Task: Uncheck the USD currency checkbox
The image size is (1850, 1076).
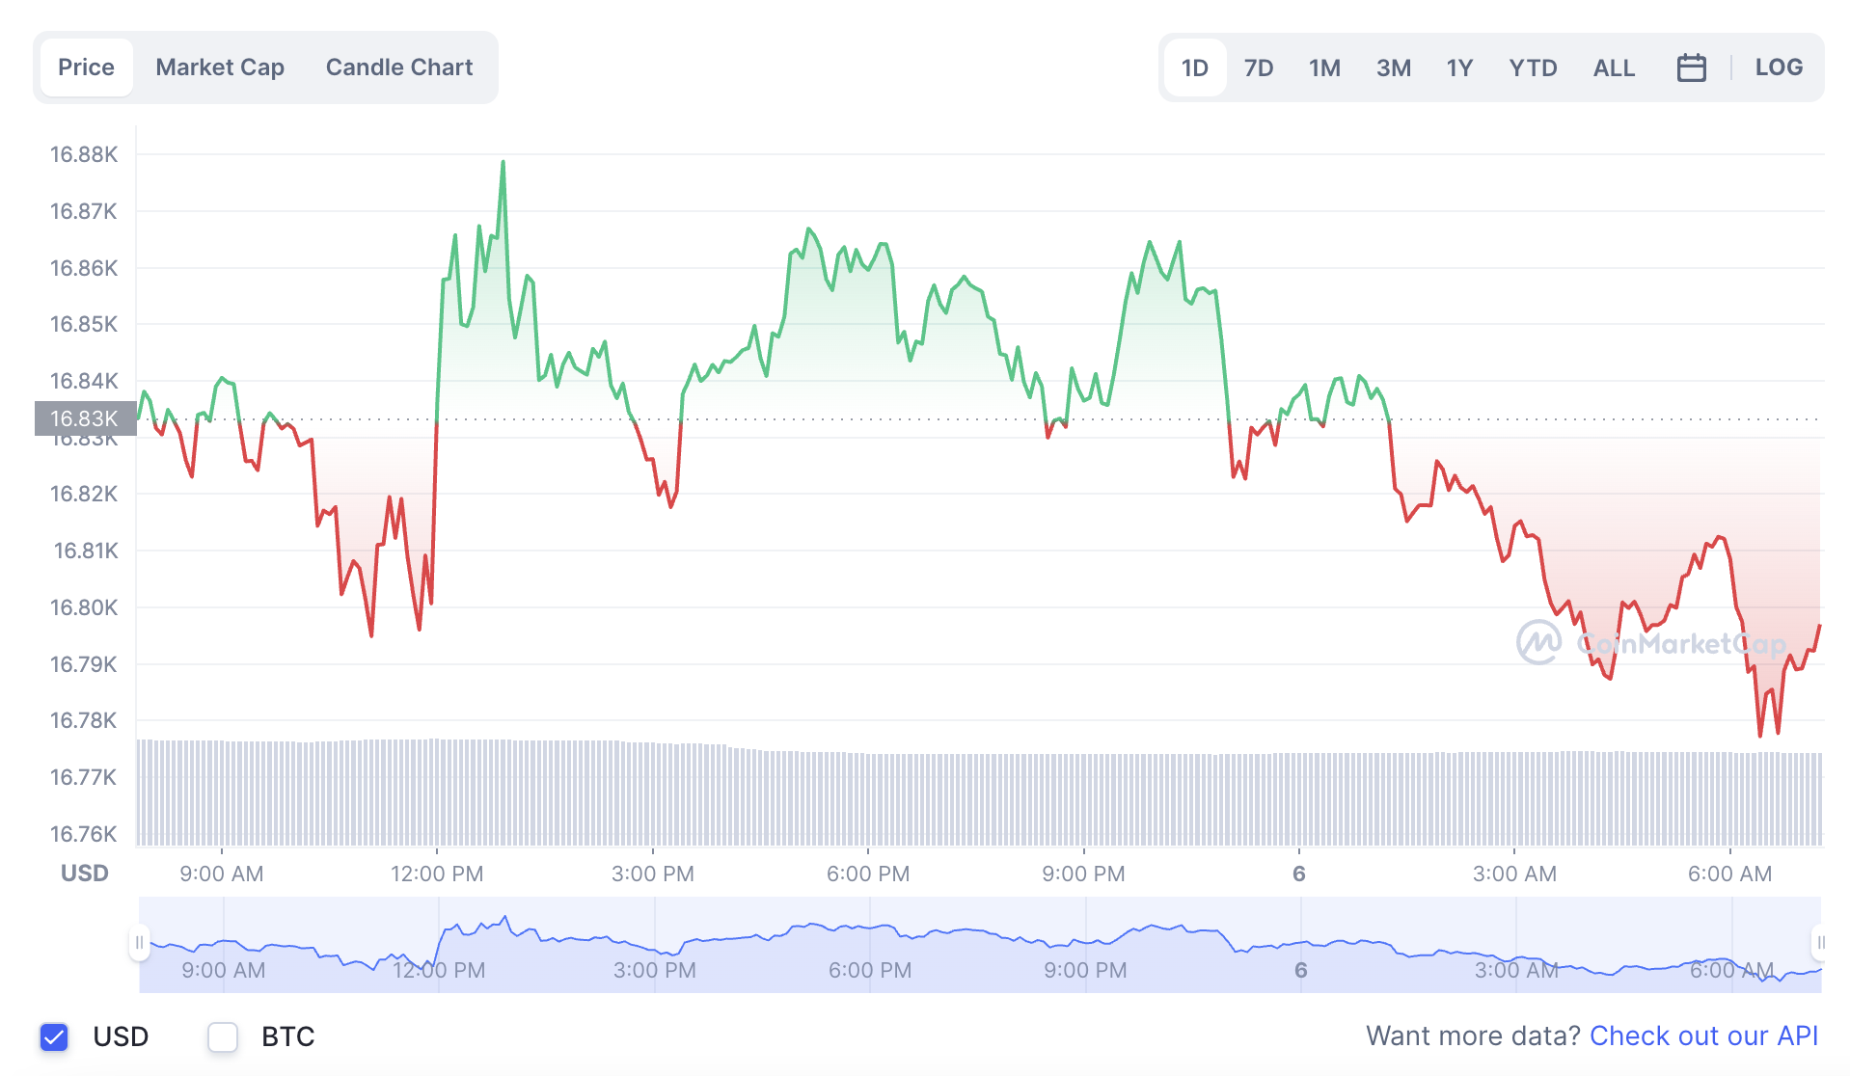Action: 54,1036
